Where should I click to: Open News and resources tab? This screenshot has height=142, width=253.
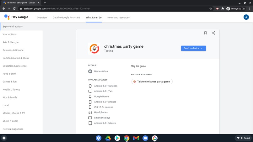tap(118, 18)
